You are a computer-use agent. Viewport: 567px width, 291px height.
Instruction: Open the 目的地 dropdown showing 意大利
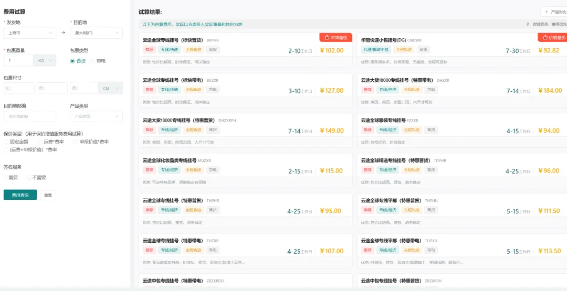click(x=96, y=33)
